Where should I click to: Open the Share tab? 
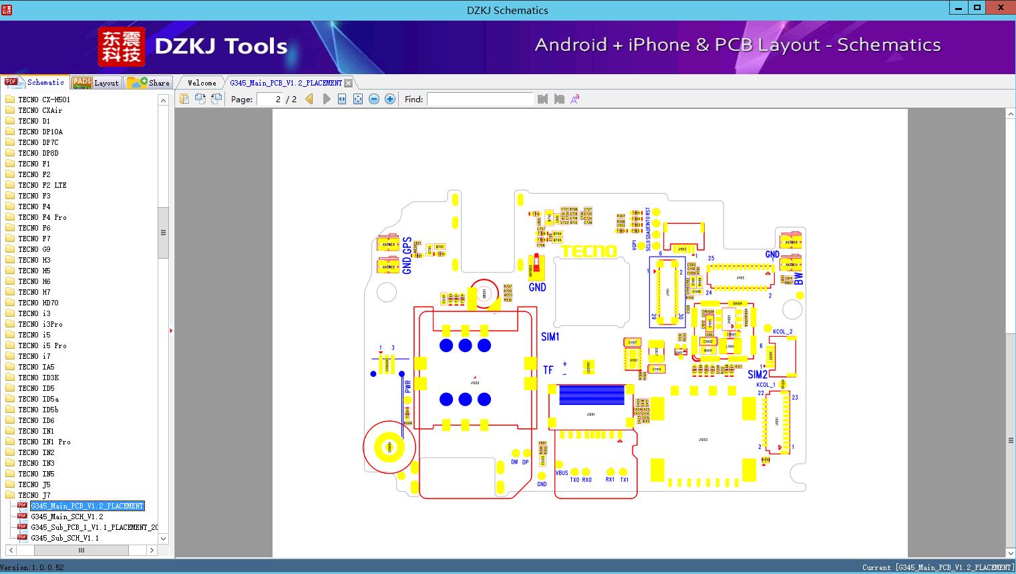[148, 83]
